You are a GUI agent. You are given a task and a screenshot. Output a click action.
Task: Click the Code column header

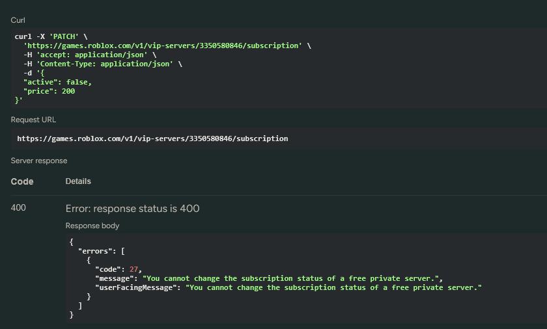22,181
